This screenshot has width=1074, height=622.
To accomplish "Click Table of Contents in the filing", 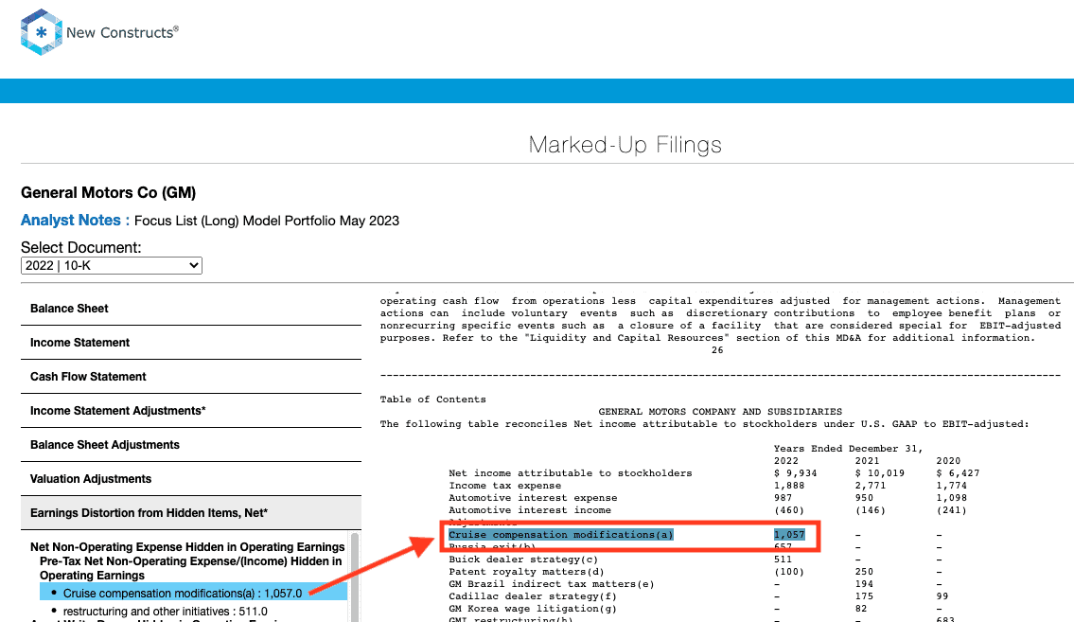I will pos(432,400).
